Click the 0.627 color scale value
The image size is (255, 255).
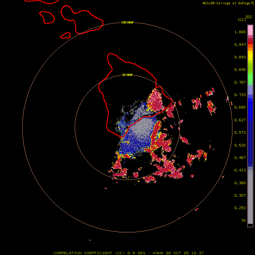pyautogui.click(x=240, y=120)
